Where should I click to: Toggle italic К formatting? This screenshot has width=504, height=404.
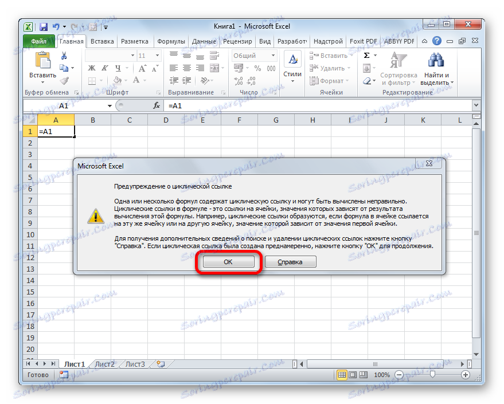coord(105,68)
